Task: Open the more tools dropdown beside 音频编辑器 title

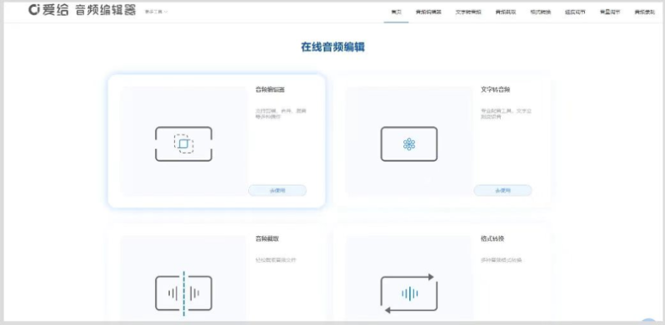Action: [156, 12]
